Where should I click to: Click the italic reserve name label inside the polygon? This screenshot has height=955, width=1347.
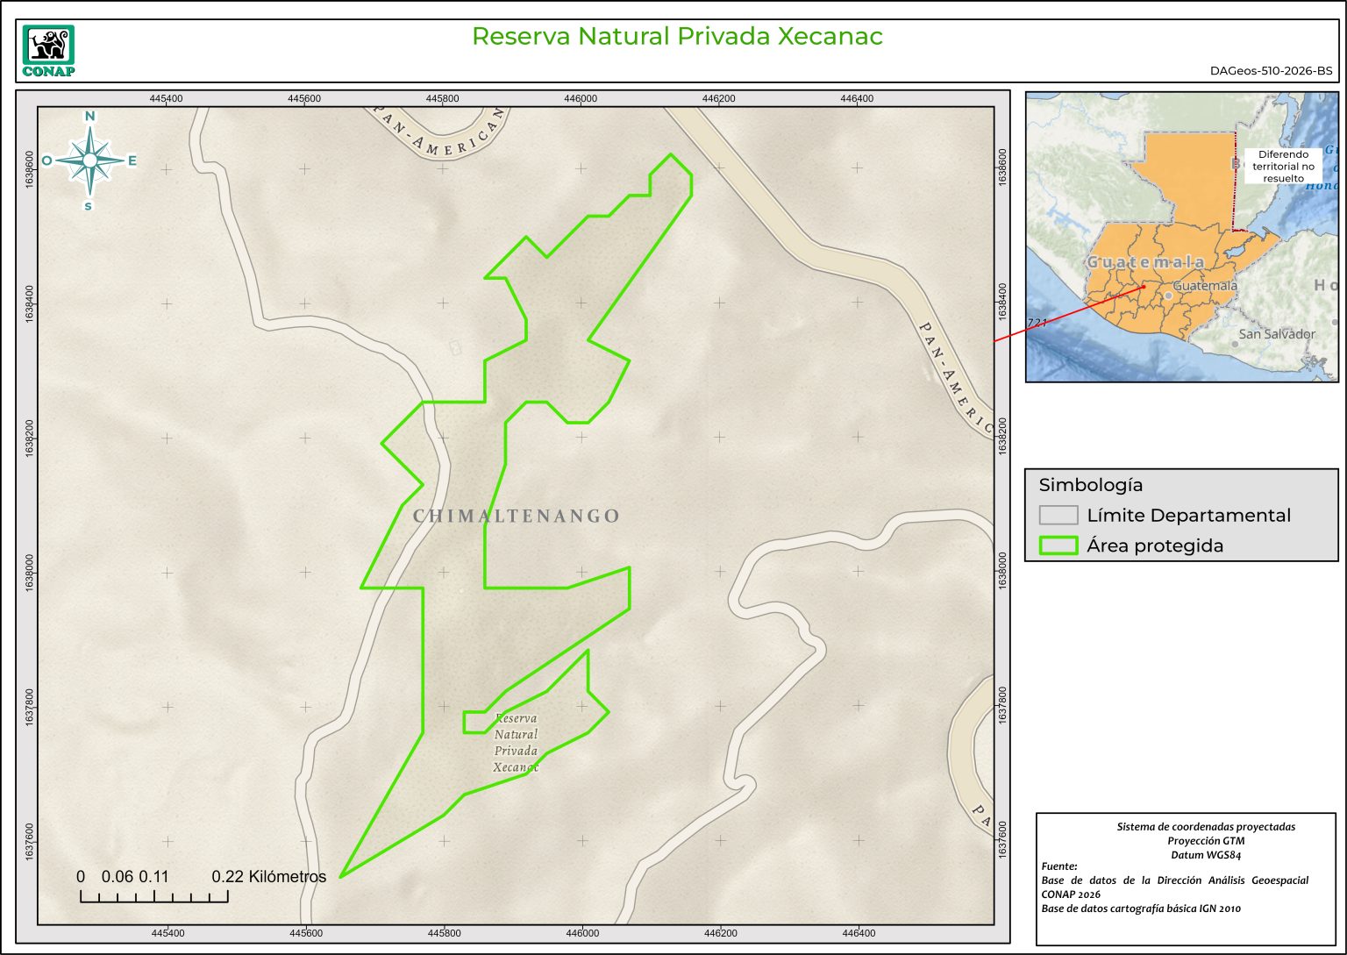(x=516, y=743)
